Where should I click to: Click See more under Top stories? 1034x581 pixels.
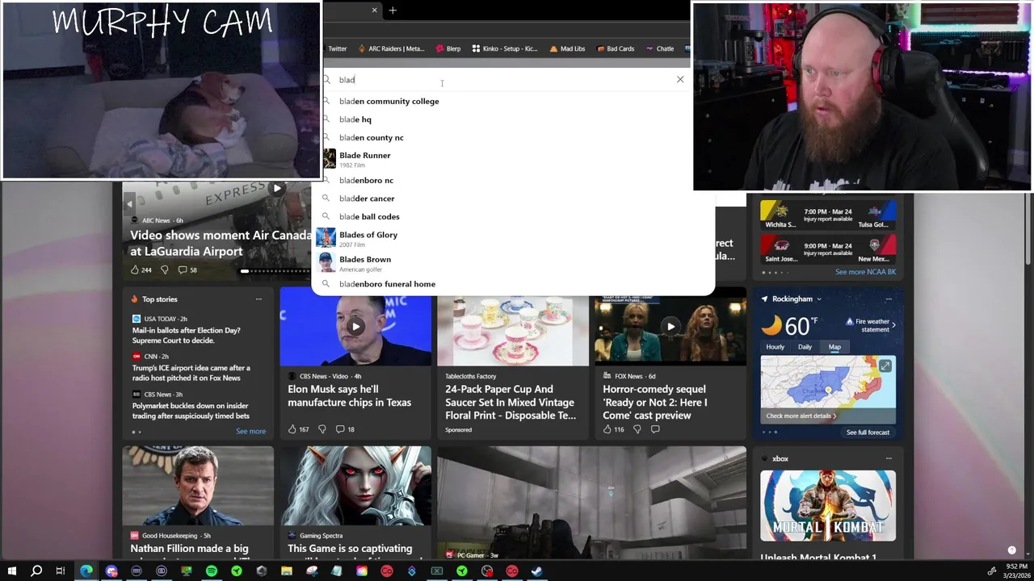tap(250, 432)
